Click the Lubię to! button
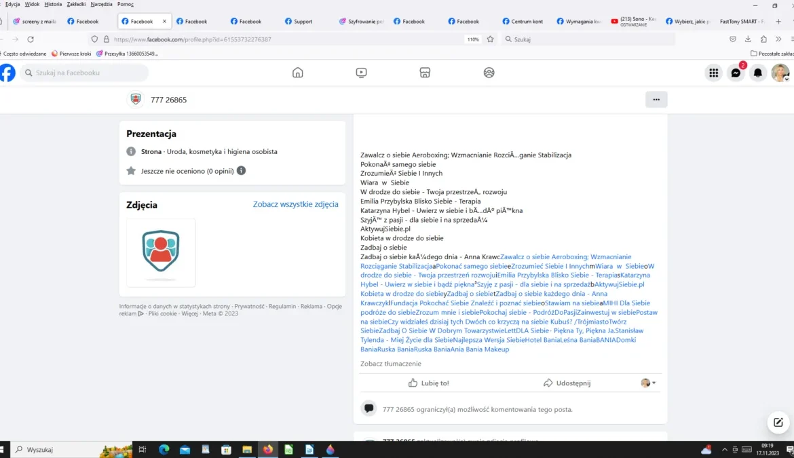794x458 pixels. [428, 383]
